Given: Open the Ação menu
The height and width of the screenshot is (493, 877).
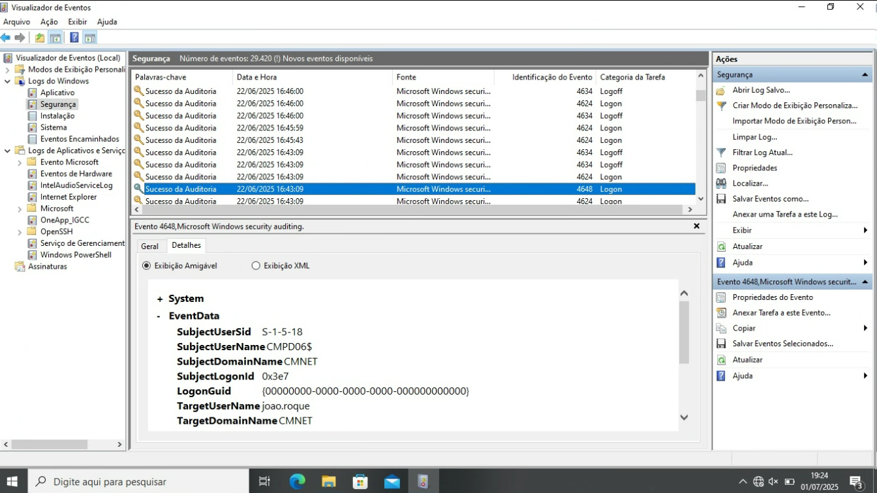Looking at the screenshot, I should pos(49,22).
